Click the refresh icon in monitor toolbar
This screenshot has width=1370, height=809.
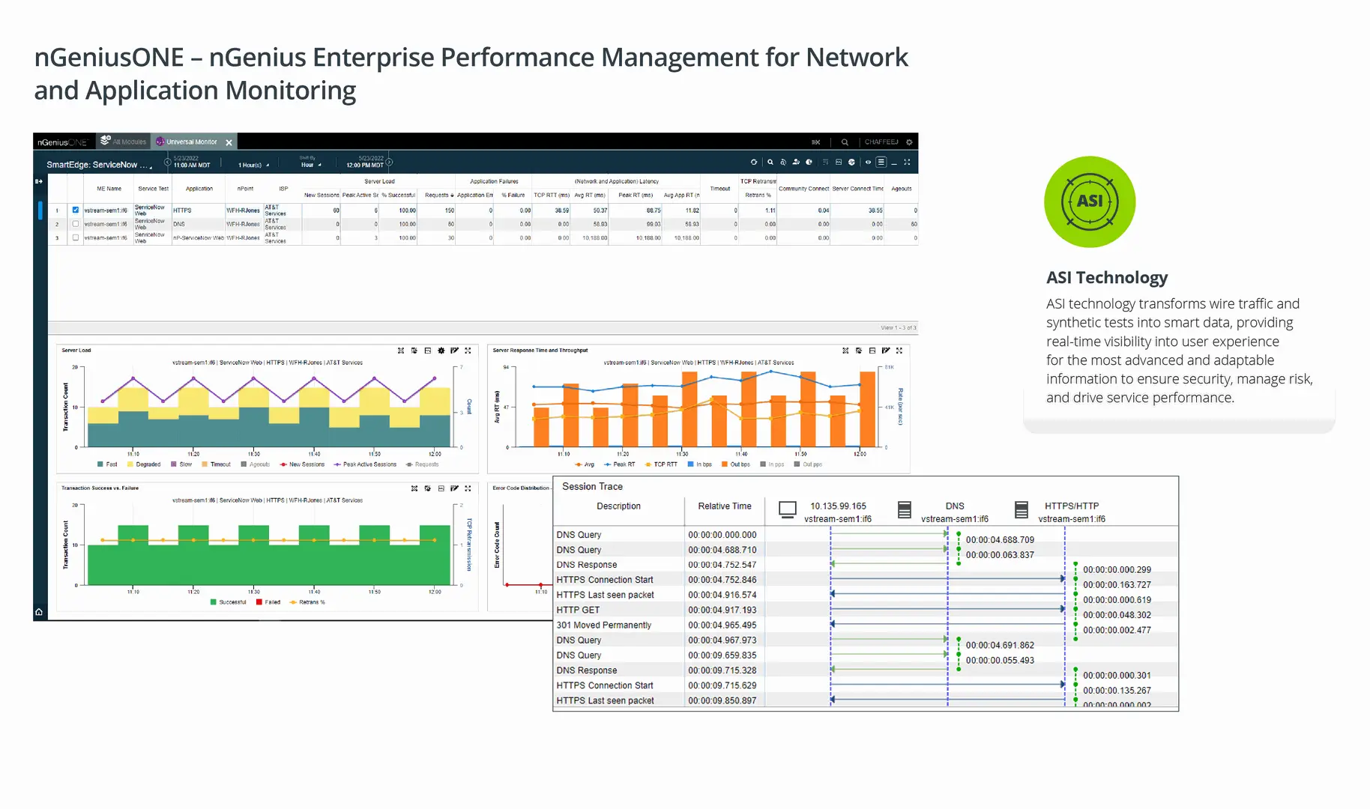(x=754, y=162)
